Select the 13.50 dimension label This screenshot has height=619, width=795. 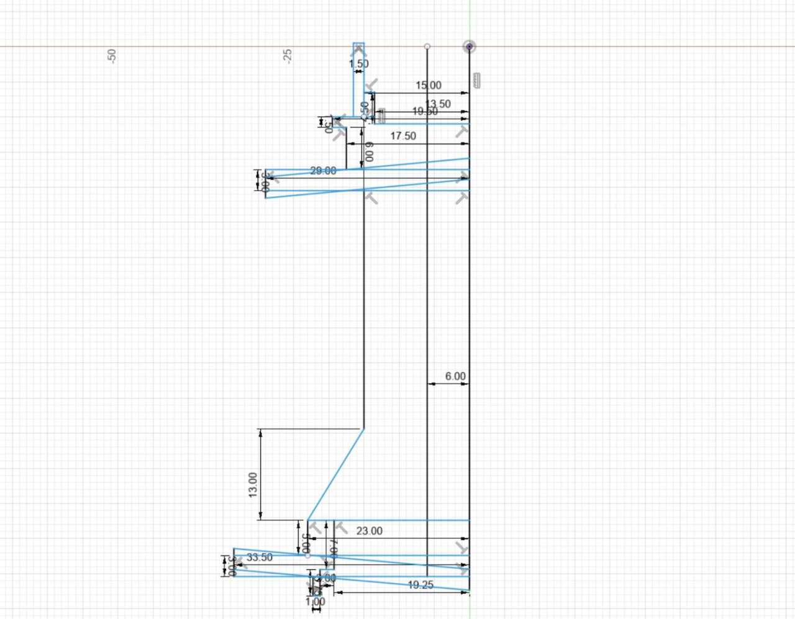tap(438, 104)
